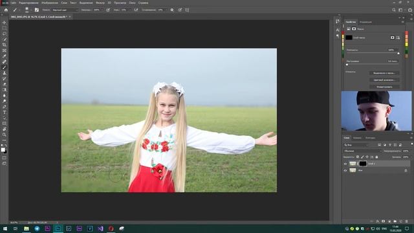Viewport: 414px width, 233px height.
Task: Switch to the Adjustments tab
Action: point(365,22)
